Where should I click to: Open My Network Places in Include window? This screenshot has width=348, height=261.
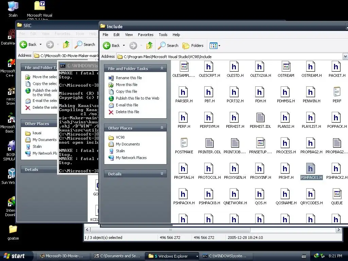pyautogui.click(x=131, y=158)
